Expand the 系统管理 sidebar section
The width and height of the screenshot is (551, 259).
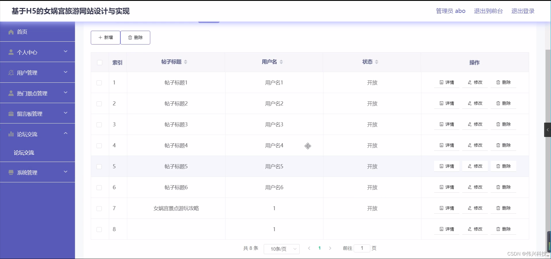(x=65, y=172)
